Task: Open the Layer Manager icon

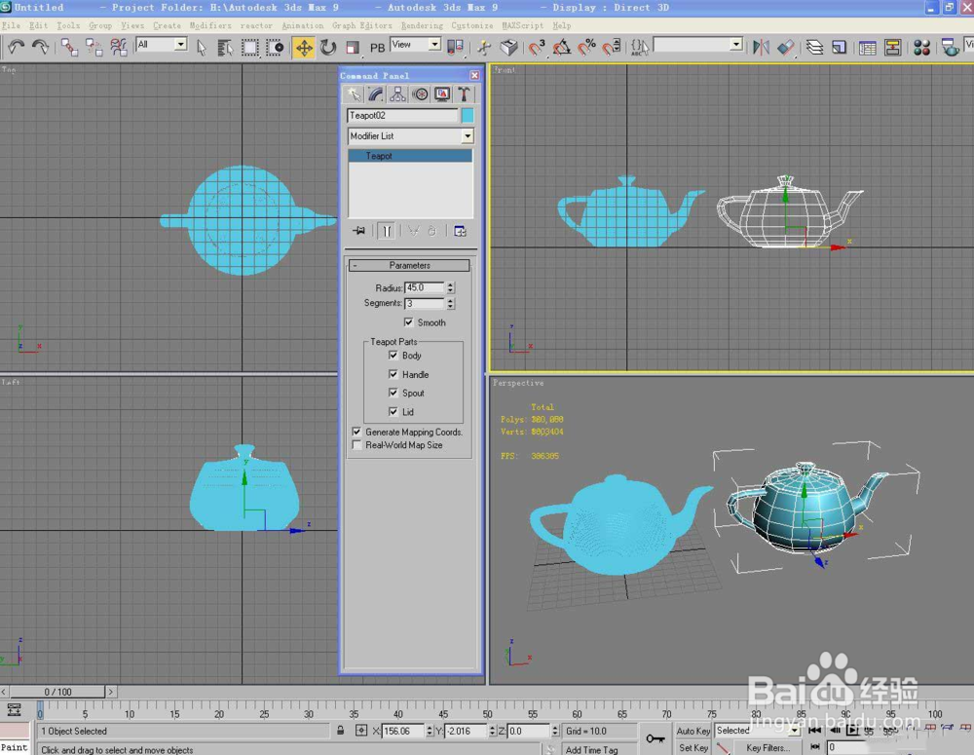Action: point(814,47)
